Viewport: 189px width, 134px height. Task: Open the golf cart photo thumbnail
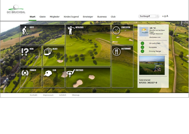coord(152,65)
